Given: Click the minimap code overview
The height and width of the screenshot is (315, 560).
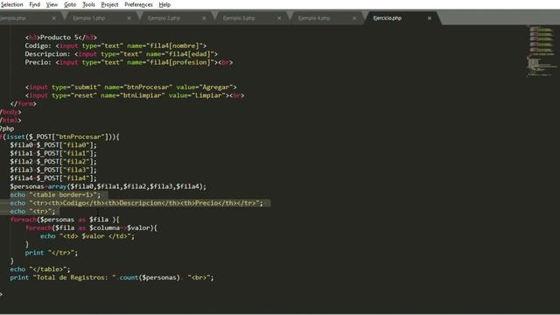Looking at the screenshot, I should coord(542,51).
